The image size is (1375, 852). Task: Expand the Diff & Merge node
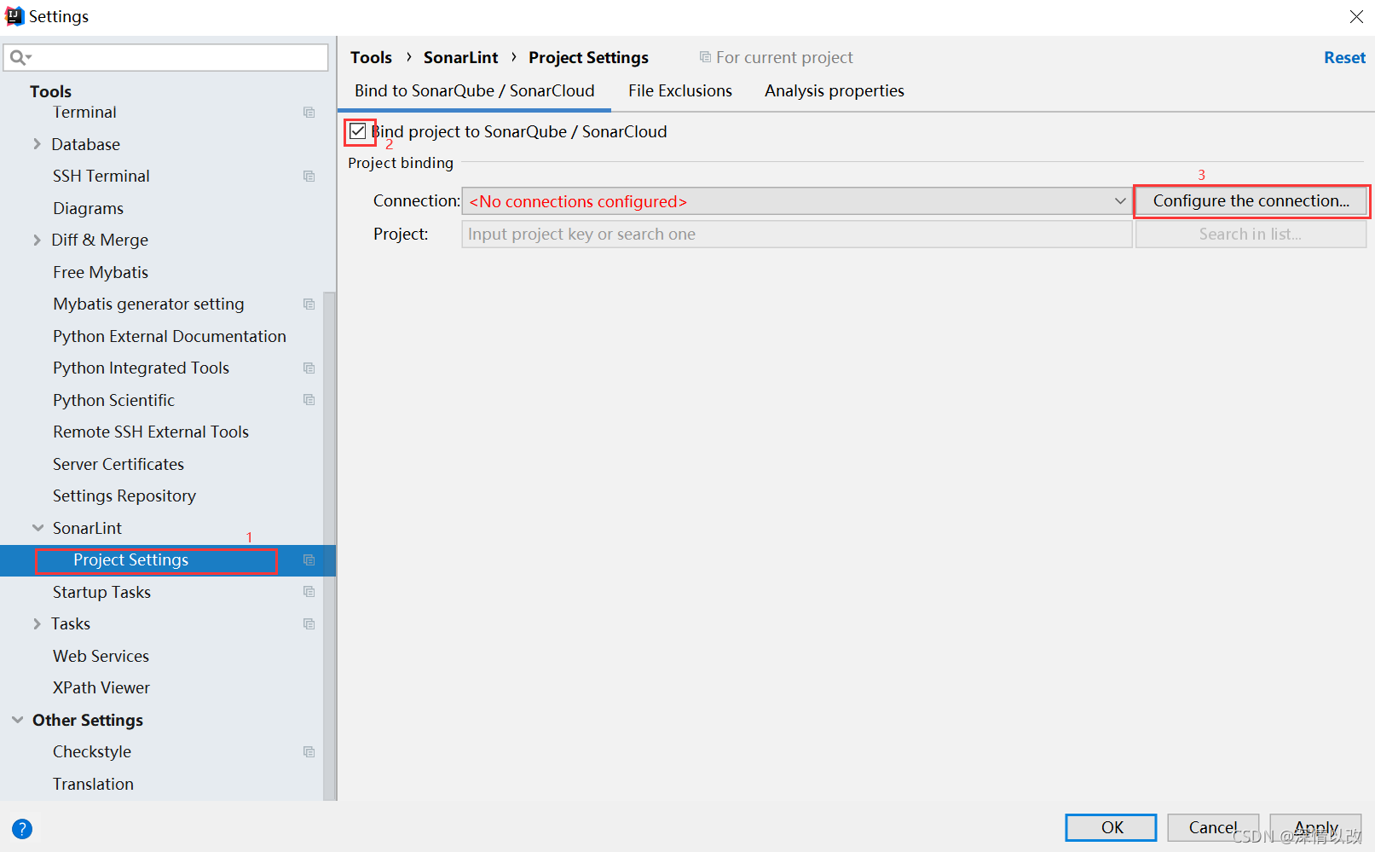(x=37, y=241)
